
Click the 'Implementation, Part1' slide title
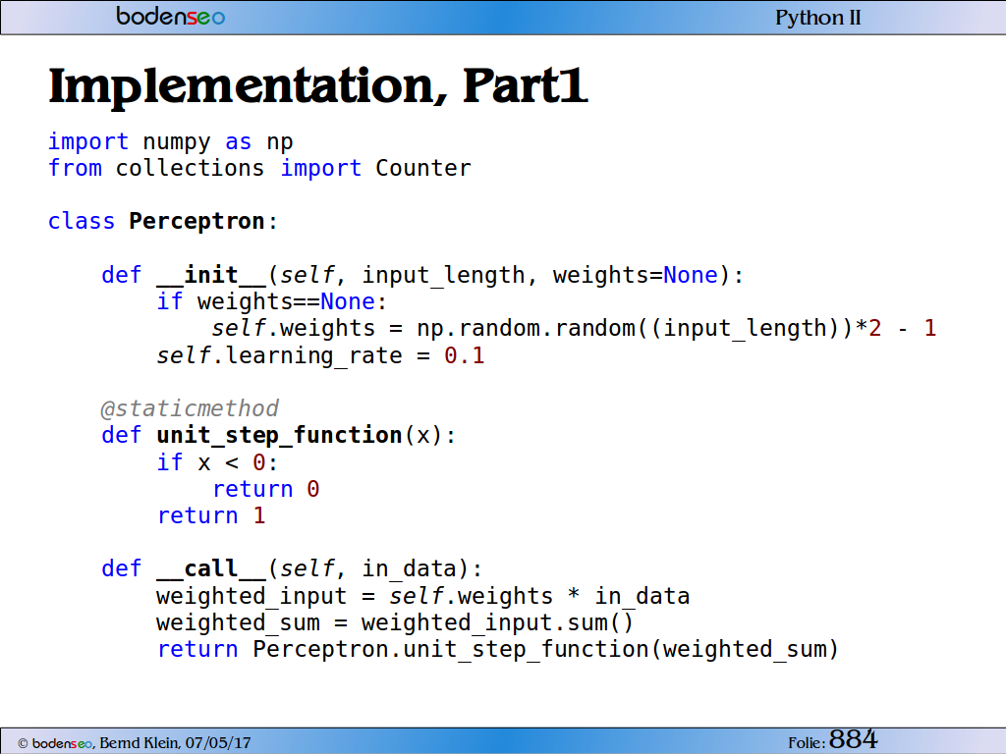318,86
